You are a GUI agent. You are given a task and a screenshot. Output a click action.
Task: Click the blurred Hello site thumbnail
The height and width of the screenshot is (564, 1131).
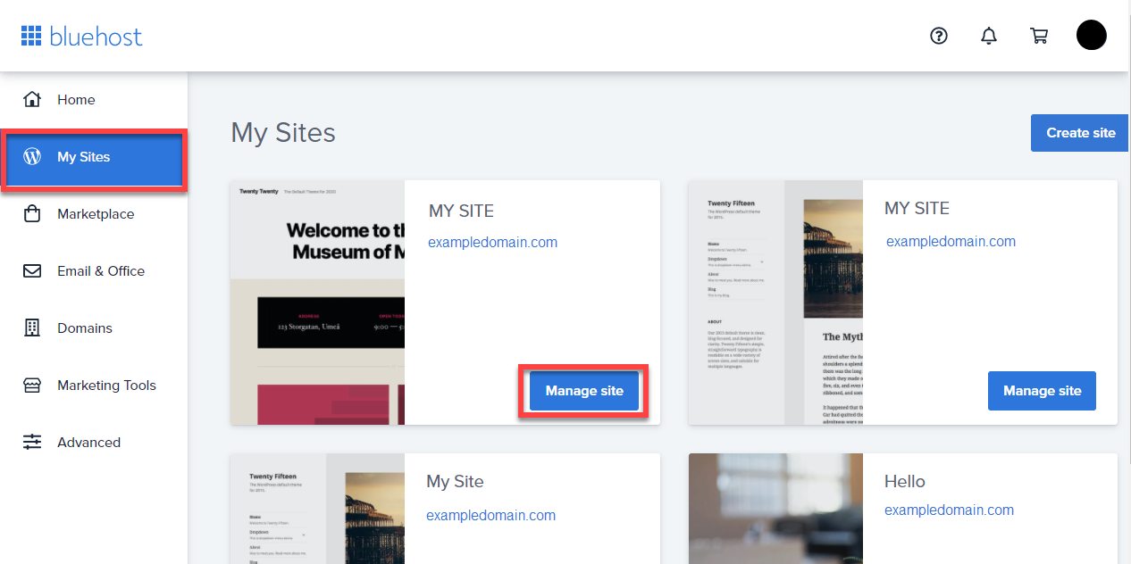775,509
